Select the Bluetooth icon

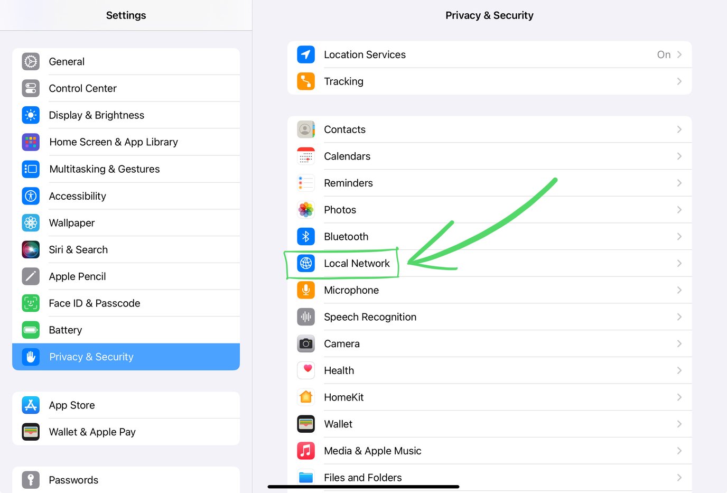(x=306, y=236)
